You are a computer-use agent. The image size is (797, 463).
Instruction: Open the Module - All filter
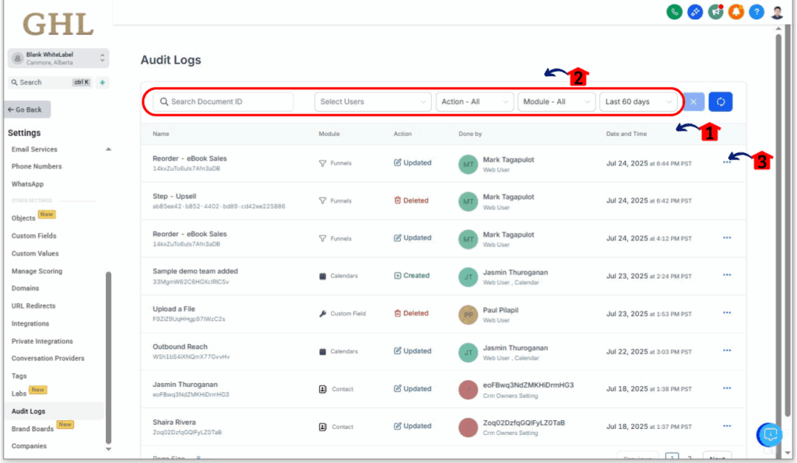556,101
